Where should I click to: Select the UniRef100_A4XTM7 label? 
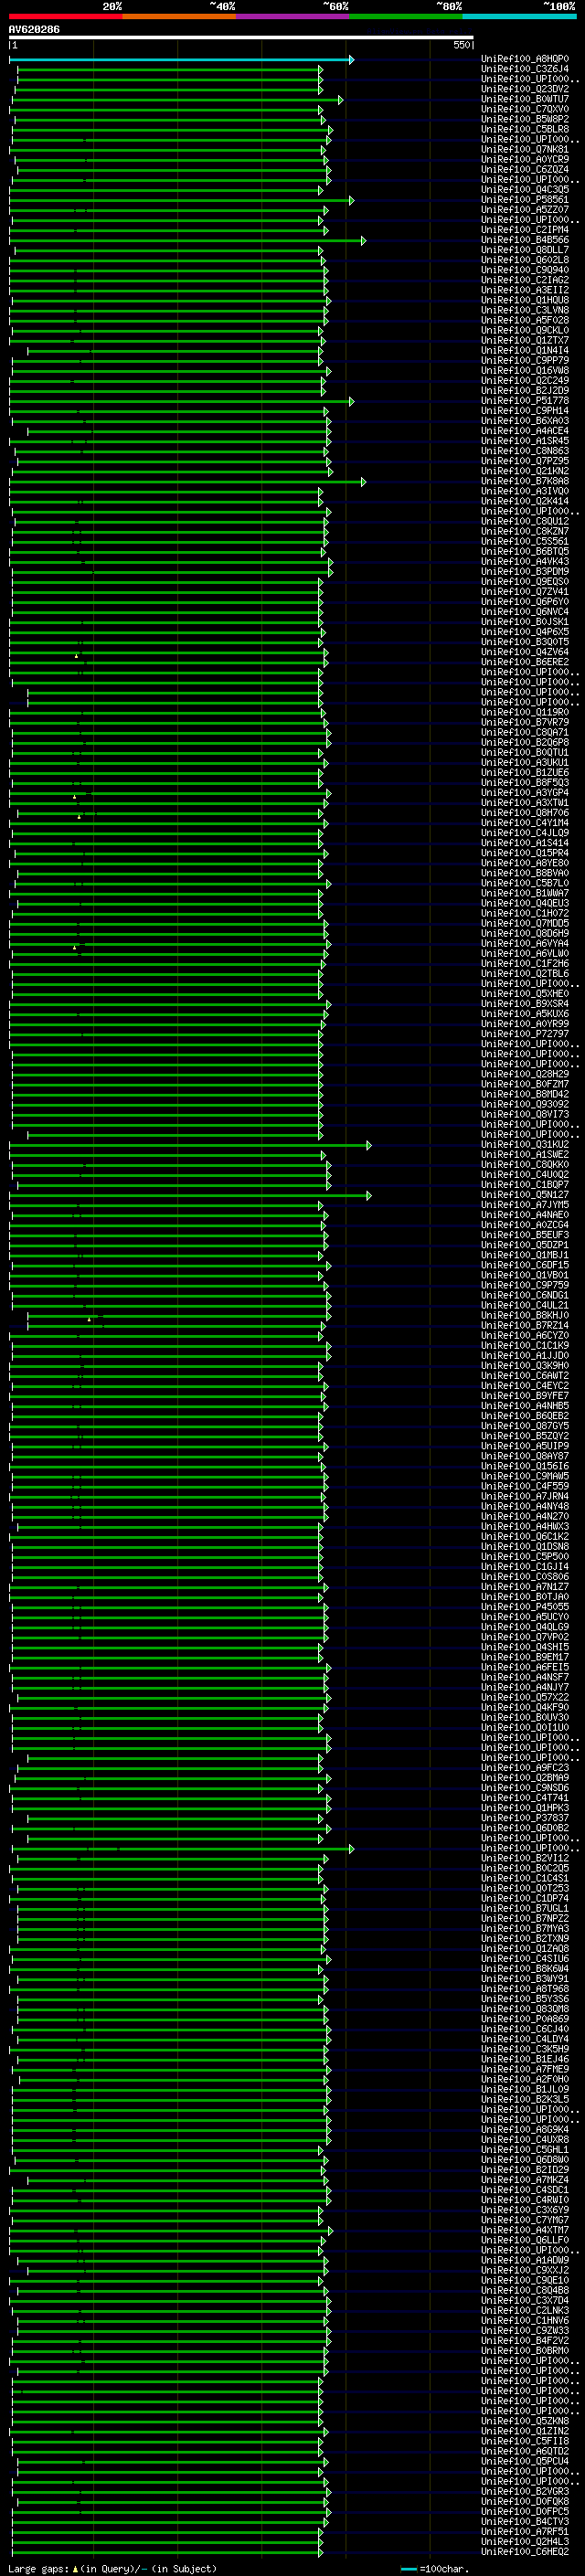pyautogui.click(x=525, y=2230)
